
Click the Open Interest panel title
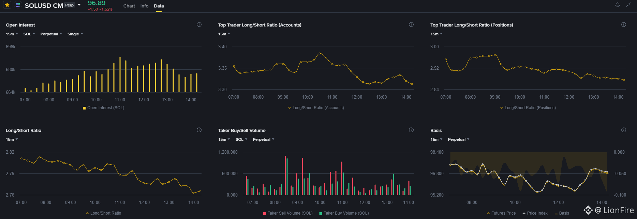pyautogui.click(x=20, y=25)
